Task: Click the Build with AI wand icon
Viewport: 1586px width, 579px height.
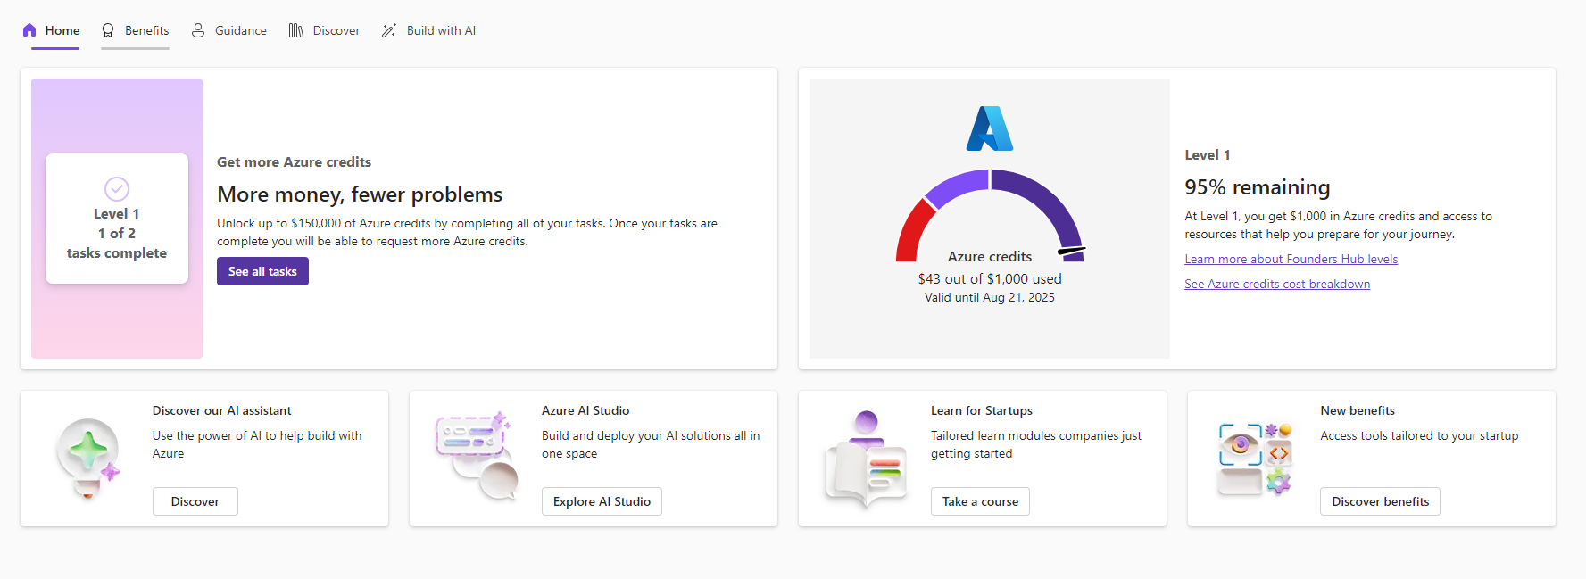Action: pyautogui.click(x=389, y=30)
